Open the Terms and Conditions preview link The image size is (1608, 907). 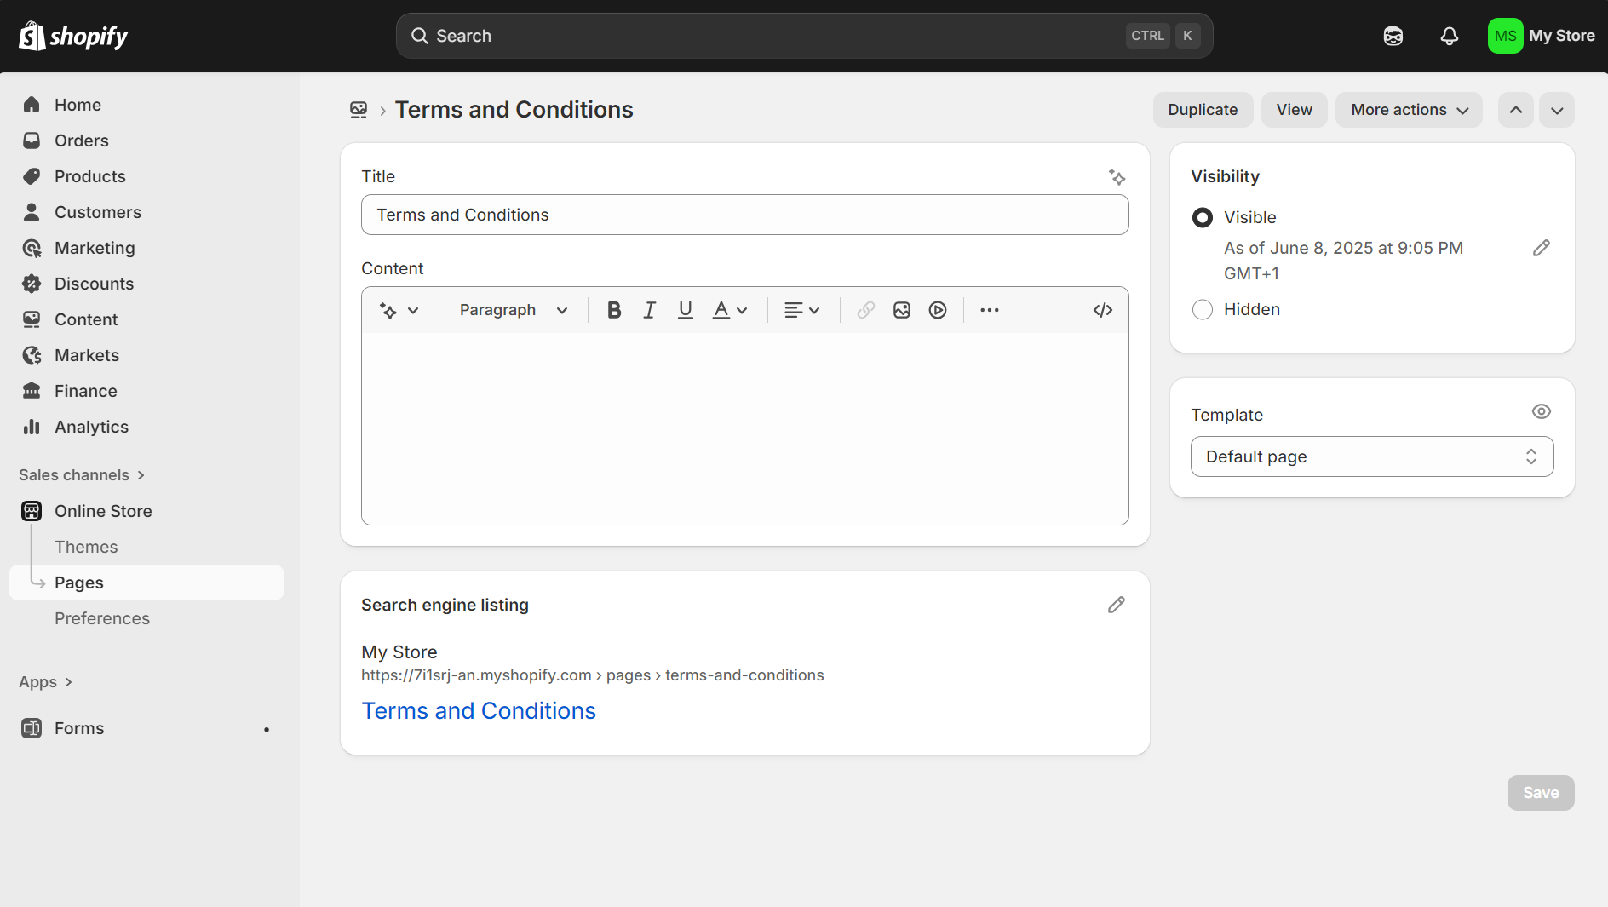point(479,710)
